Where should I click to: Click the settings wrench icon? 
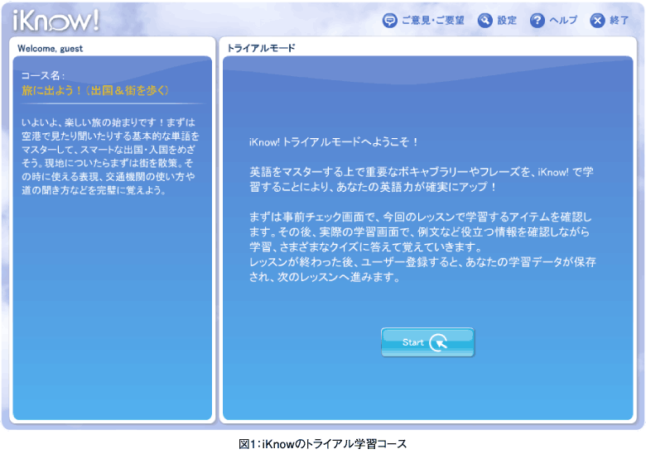485,20
